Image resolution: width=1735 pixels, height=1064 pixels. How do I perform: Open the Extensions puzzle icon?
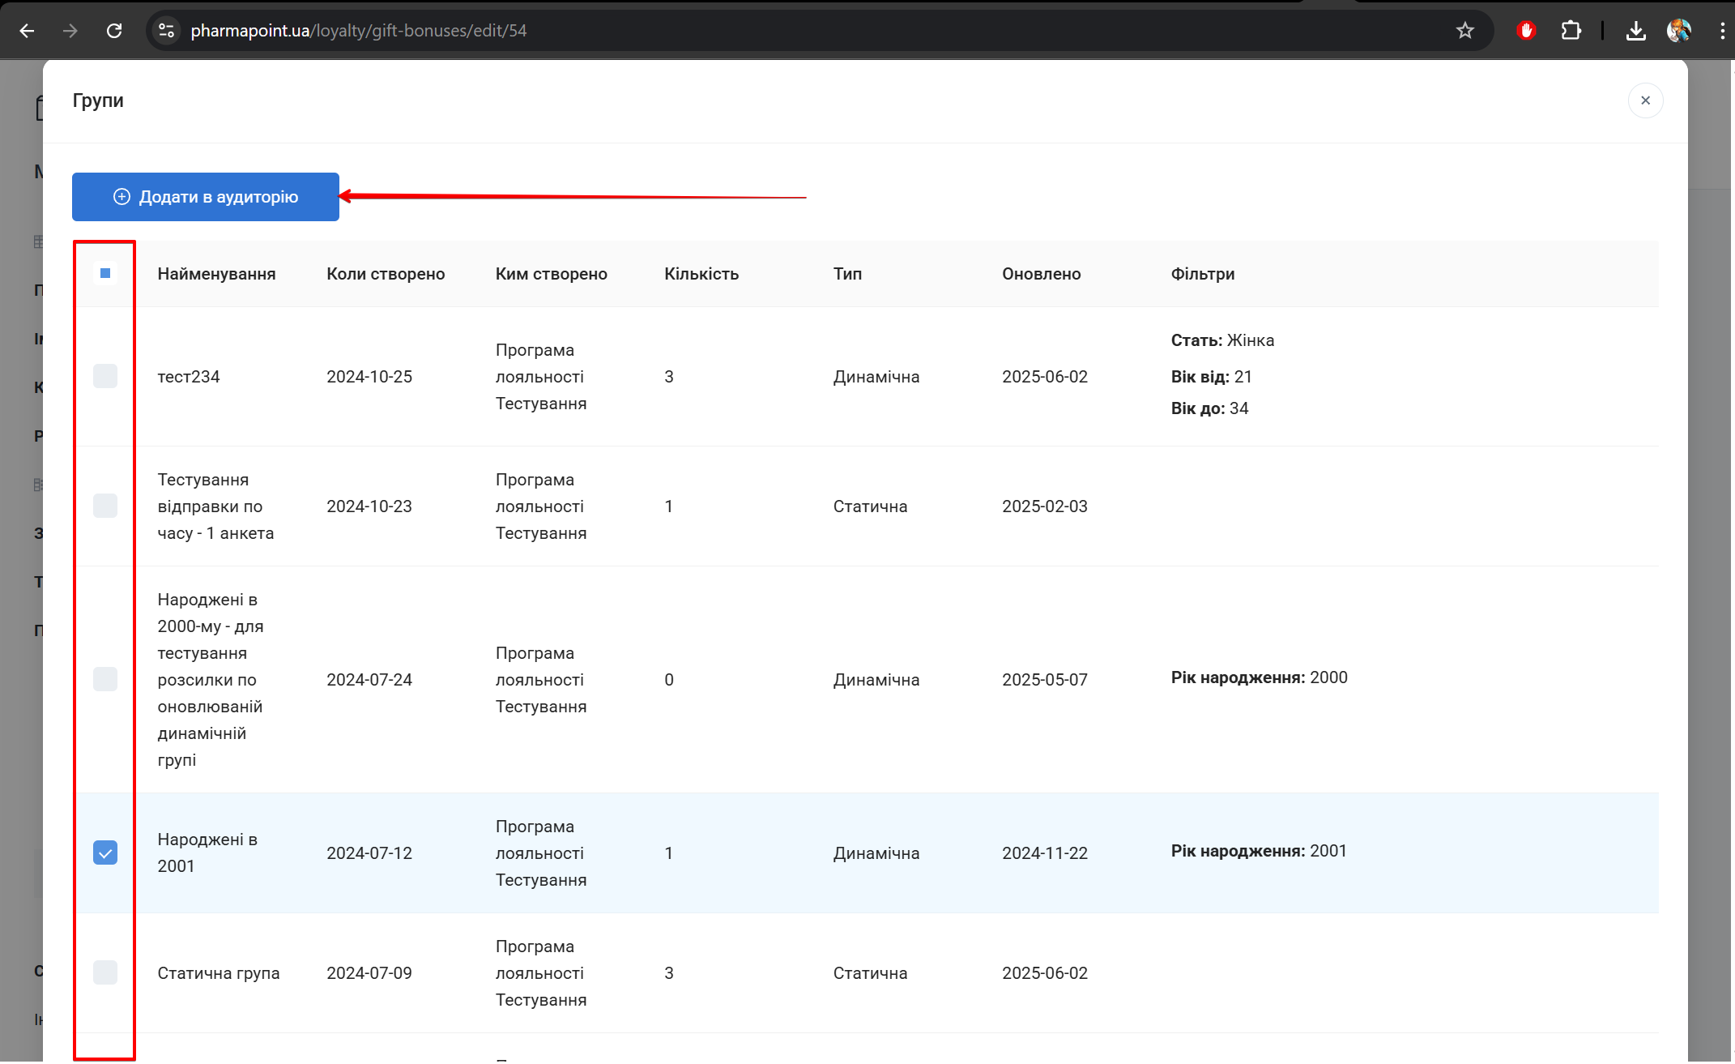1571,31
